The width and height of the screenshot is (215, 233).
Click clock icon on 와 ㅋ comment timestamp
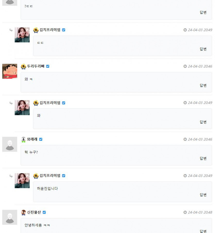click(x=185, y=66)
